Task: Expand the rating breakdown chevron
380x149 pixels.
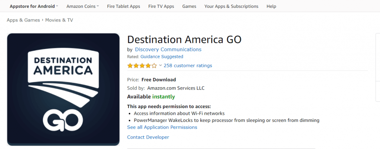Action: [x=160, y=65]
